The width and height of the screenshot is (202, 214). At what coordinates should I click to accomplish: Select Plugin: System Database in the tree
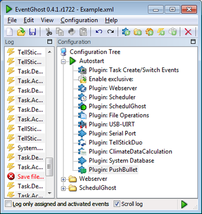[121, 160]
